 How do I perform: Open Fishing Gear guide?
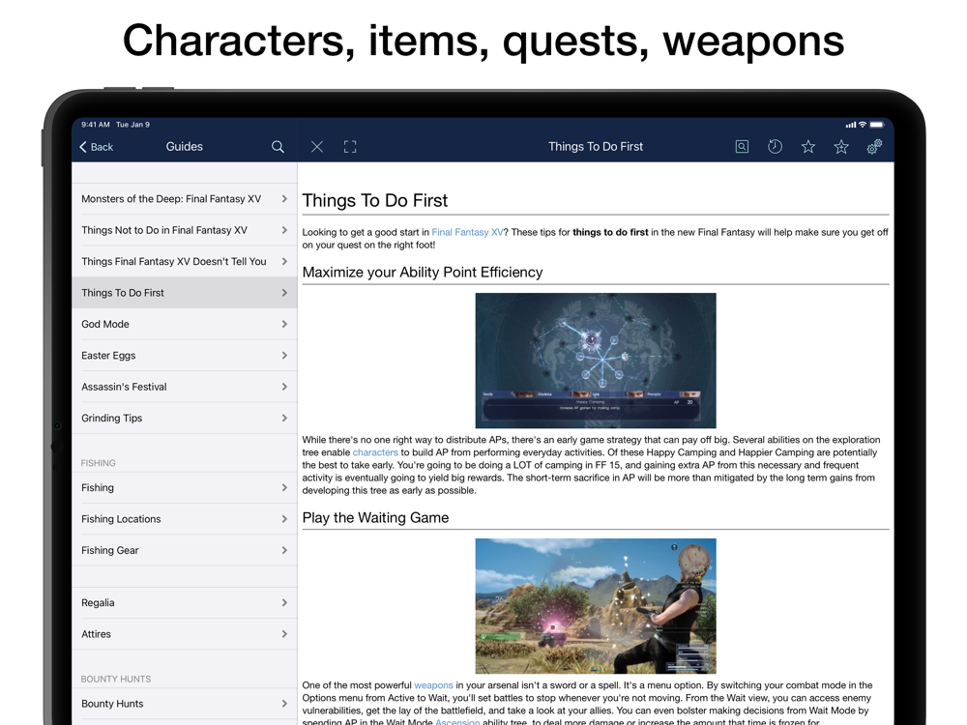(185, 551)
